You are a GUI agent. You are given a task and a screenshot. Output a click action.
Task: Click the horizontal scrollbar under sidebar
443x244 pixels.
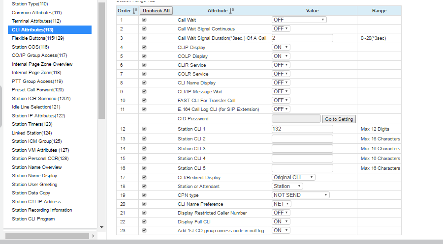pos(49,236)
